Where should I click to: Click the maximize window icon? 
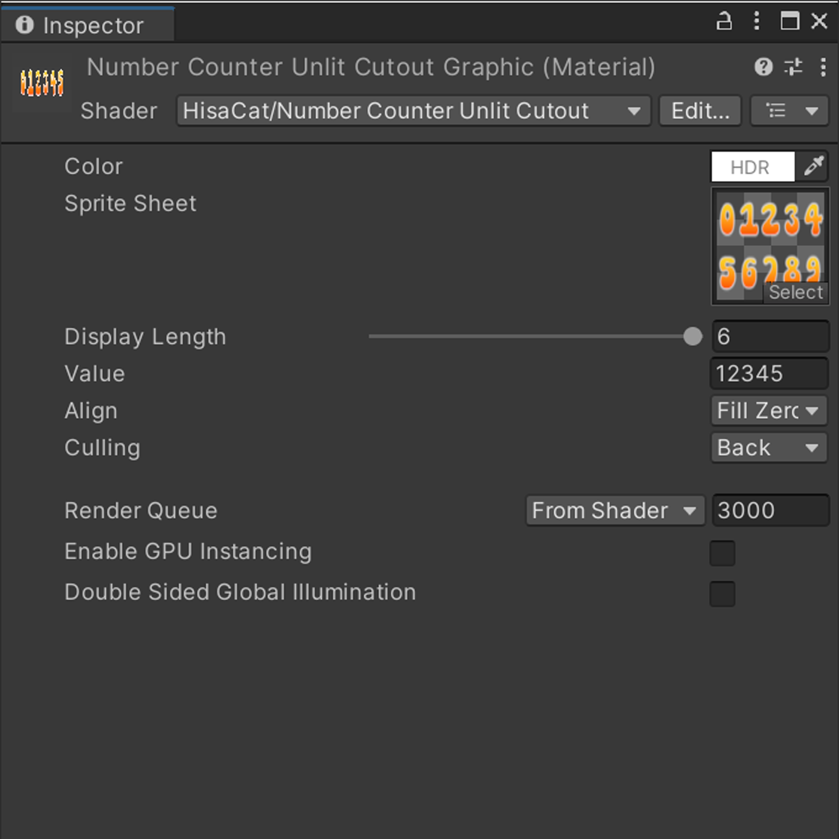(789, 21)
